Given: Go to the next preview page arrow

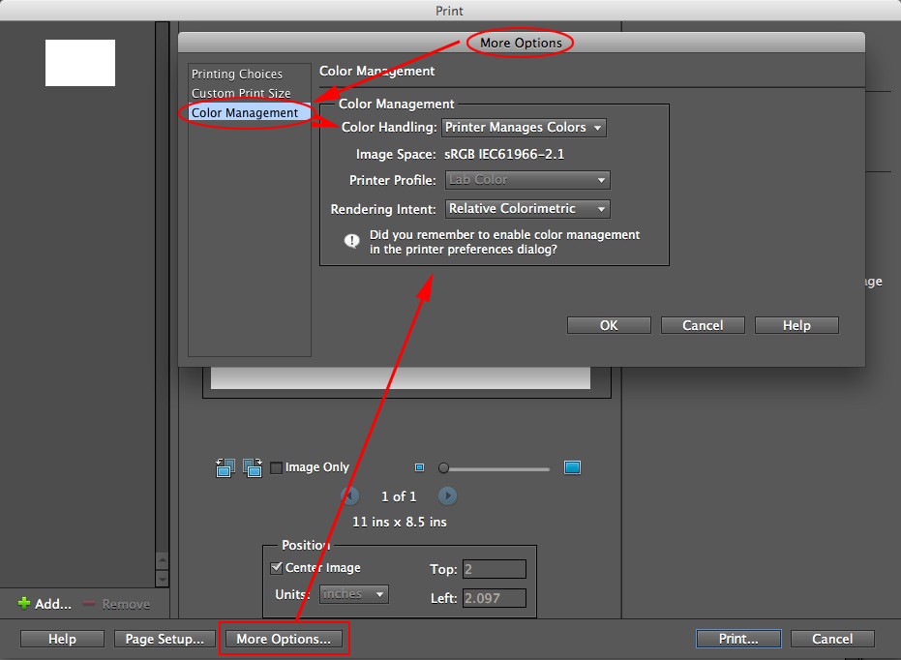Looking at the screenshot, I should click(448, 495).
